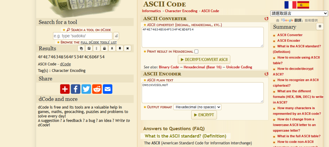Clear results with the X icon
The width and height of the screenshot is (329, 147).
(x=127, y=48)
